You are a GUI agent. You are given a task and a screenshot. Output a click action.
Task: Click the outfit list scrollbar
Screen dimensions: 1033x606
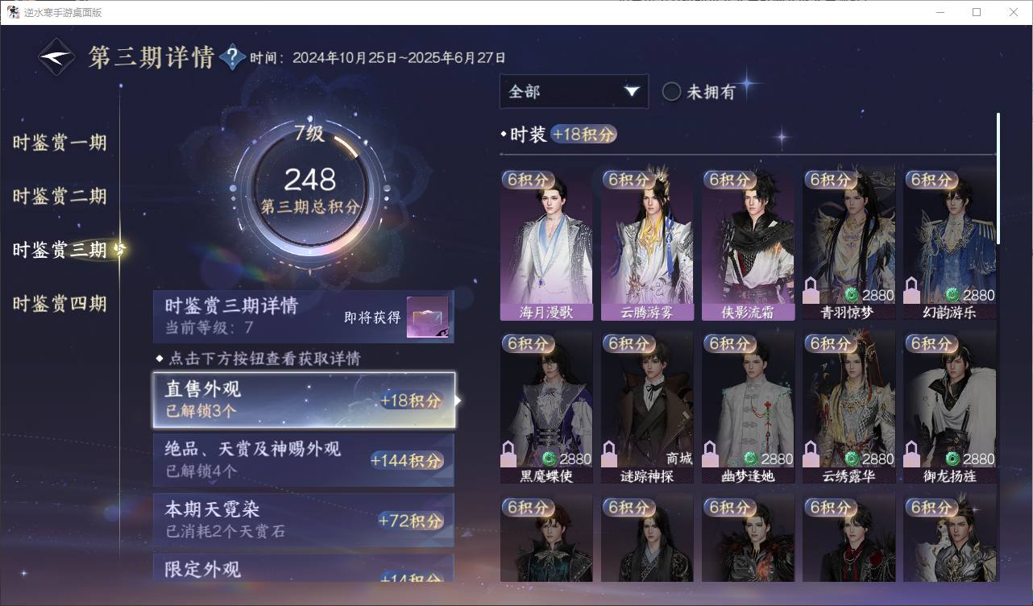tap(998, 179)
